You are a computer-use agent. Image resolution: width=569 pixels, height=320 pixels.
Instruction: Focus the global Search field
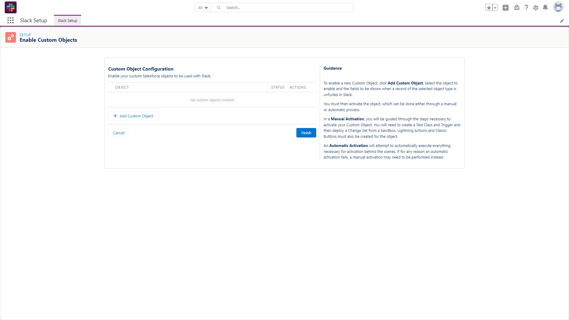coord(282,8)
